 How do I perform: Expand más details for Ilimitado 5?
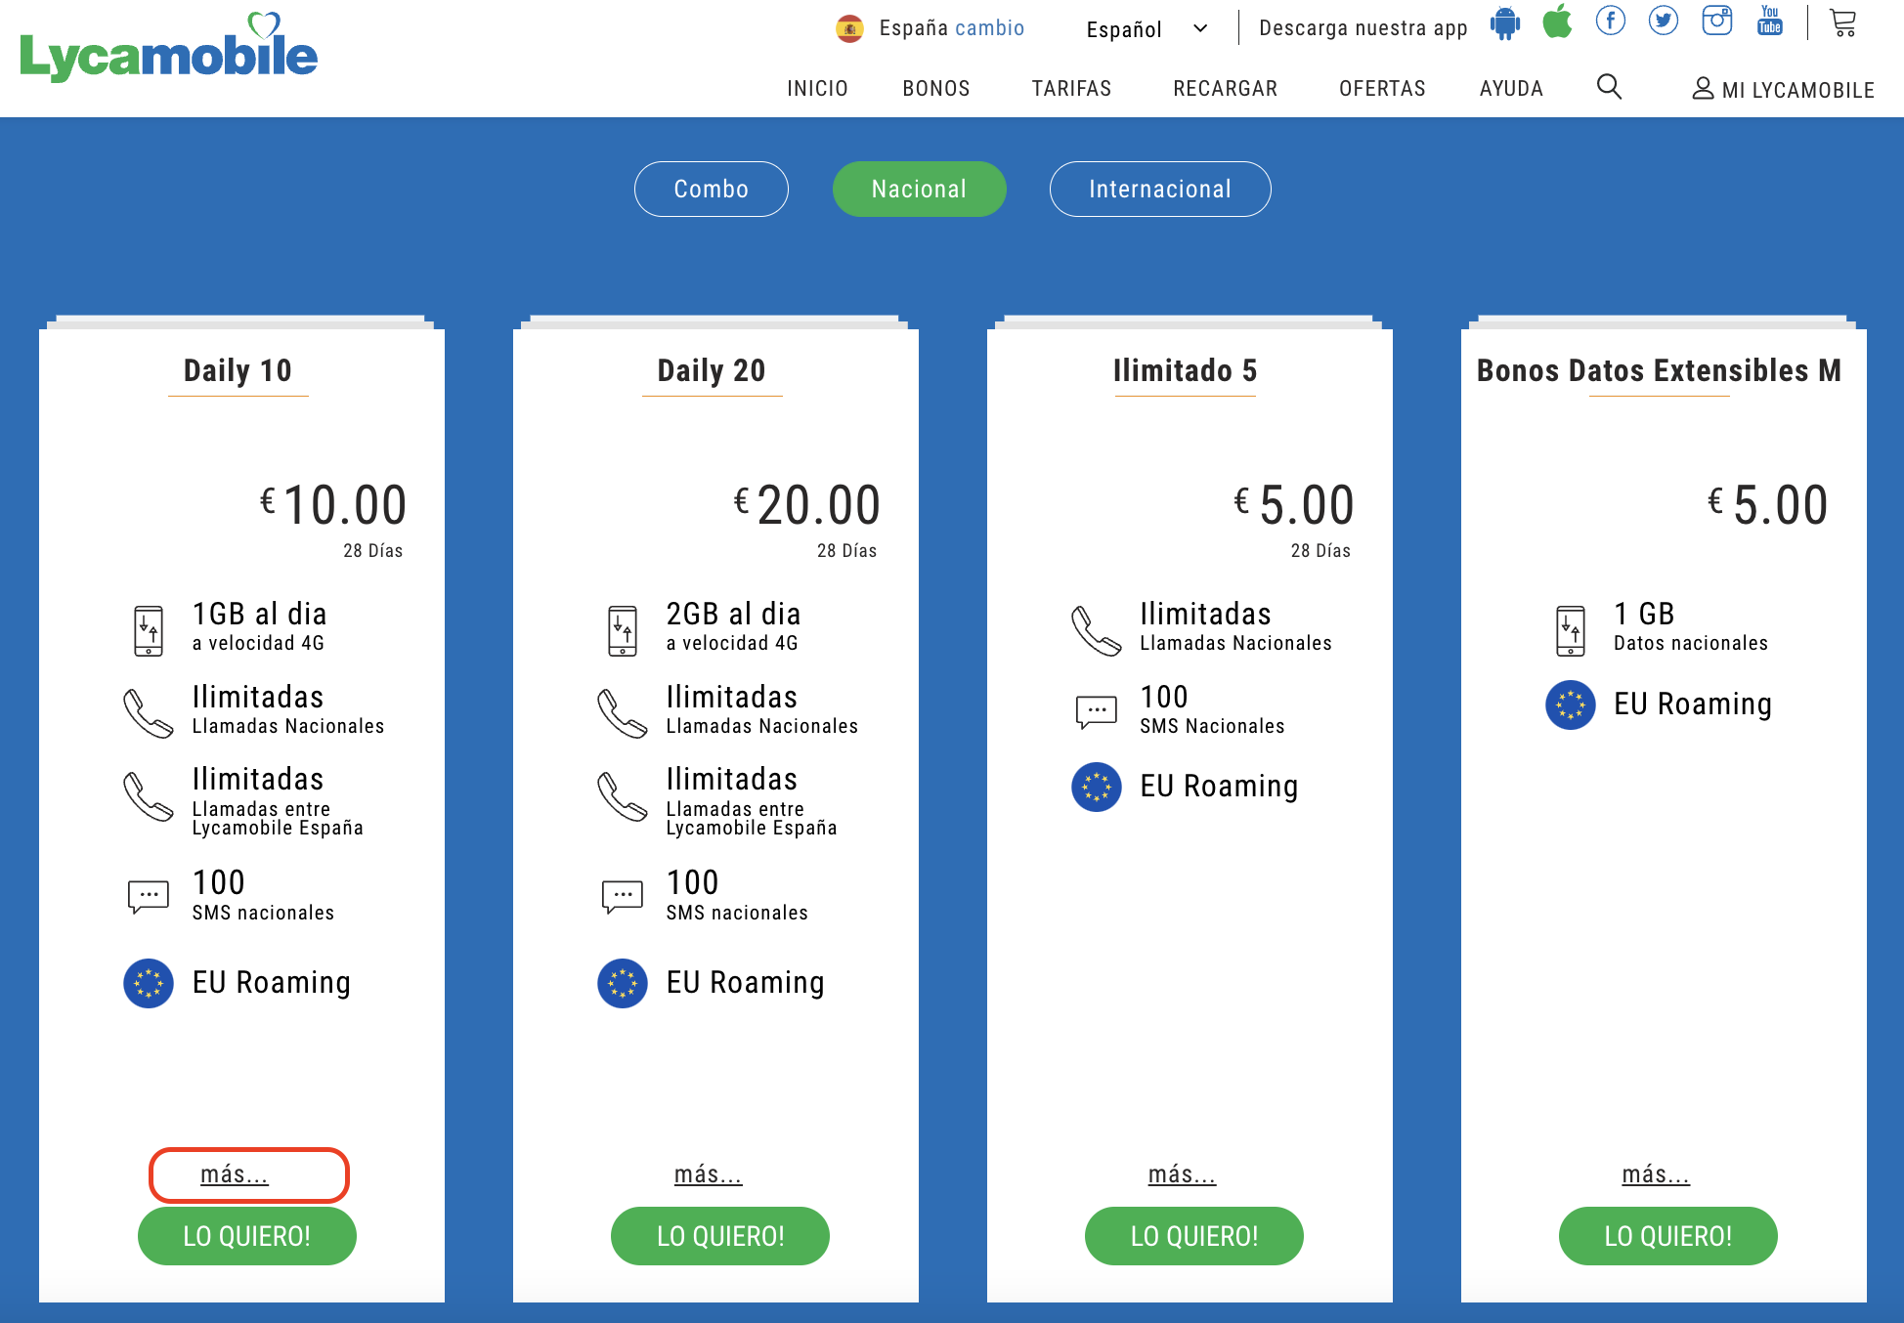tap(1183, 1174)
